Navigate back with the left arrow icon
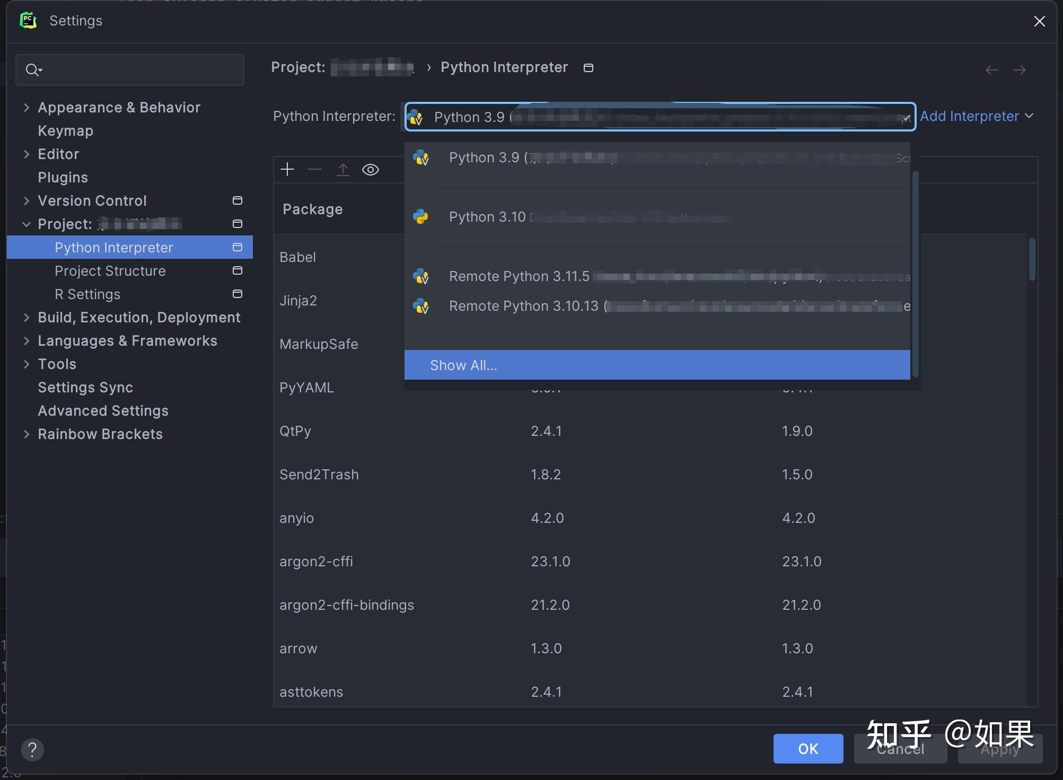Viewport: 1063px width, 780px height. pyautogui.click(x=991, y=69)
